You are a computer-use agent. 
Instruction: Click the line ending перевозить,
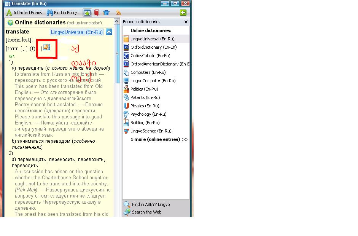[x=59, y=159]
